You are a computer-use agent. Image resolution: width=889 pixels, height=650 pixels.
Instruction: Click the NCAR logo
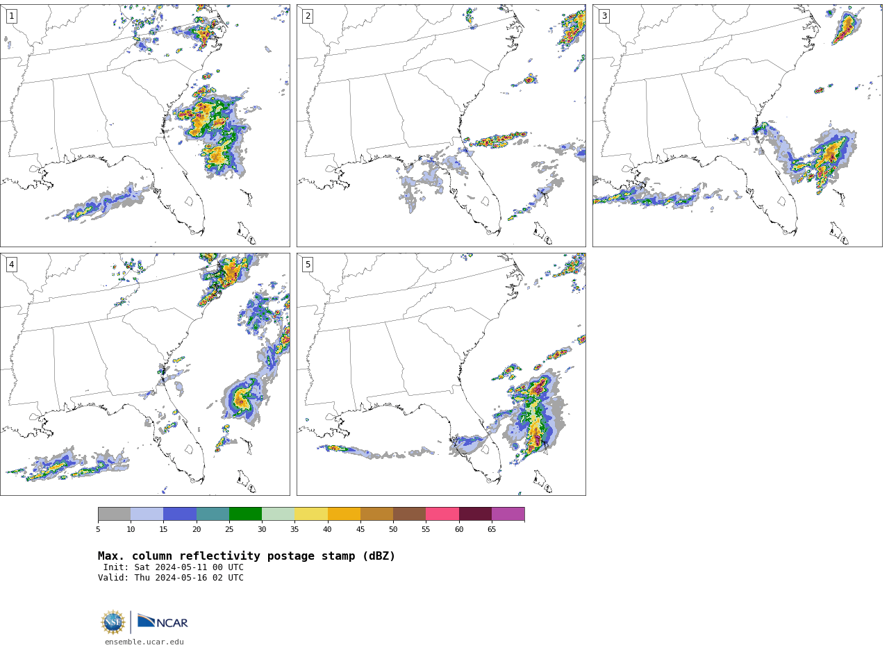(163, 622)
